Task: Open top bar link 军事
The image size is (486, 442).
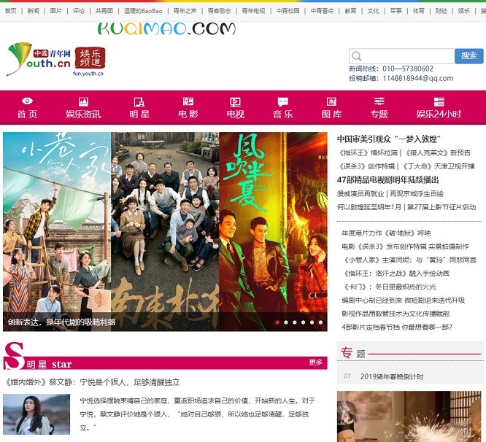Action: (x=396, y=11)
